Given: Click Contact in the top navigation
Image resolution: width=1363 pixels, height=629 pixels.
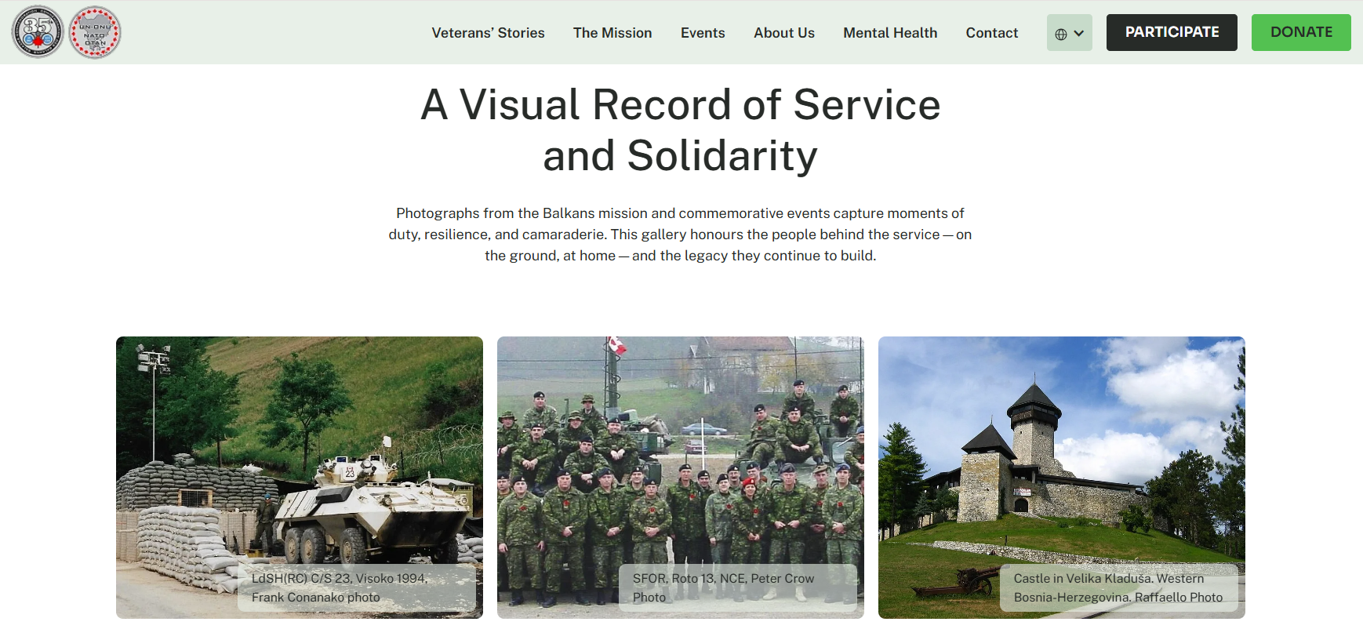Looking at the screenshot, I should pos(992,33).
